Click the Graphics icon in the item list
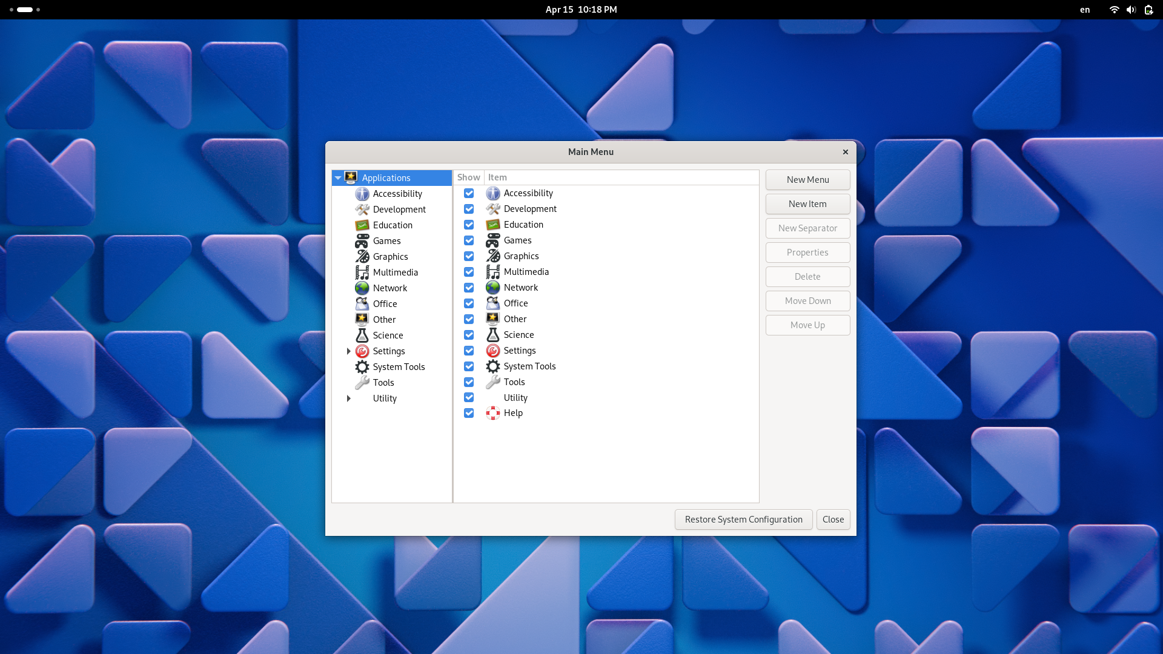This screenshot has height=654, width=1163. (x=493, y=256)
